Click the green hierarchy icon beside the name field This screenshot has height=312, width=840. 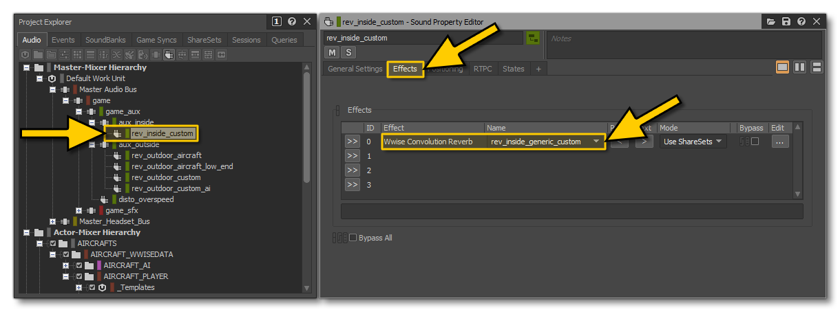[532, 38]
